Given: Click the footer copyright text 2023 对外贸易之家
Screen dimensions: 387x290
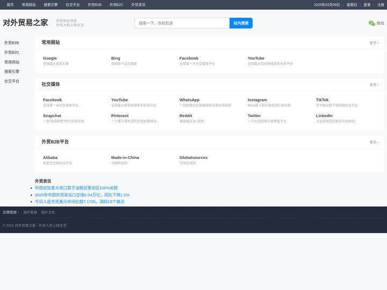Looking at the screenshot, I should pyautogui.click(x=34, y=226).
